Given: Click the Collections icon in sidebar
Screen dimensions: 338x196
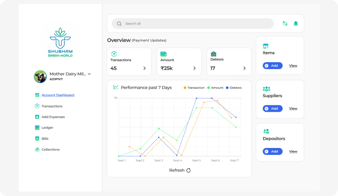Looking at the screenshot, I should pyautogui.click(x=37, y=149).
